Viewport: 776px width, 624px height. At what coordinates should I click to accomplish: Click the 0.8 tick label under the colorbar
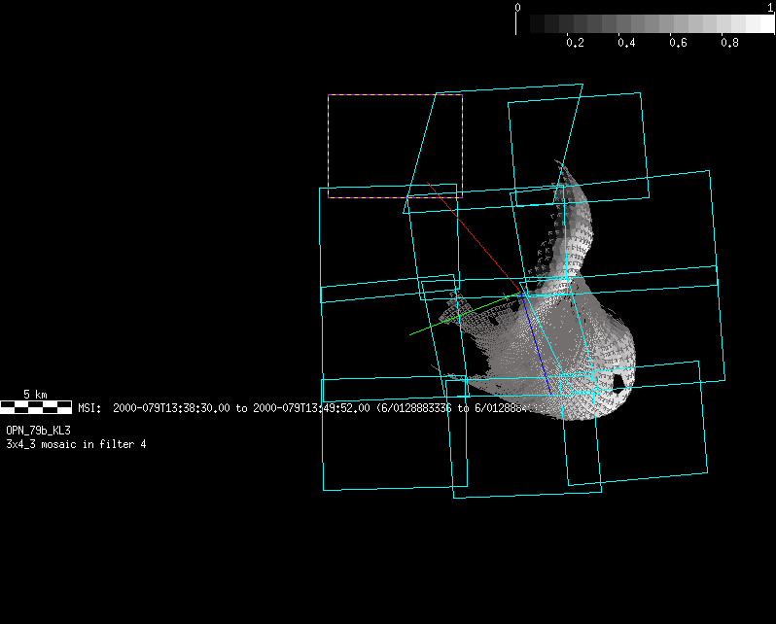730,44
